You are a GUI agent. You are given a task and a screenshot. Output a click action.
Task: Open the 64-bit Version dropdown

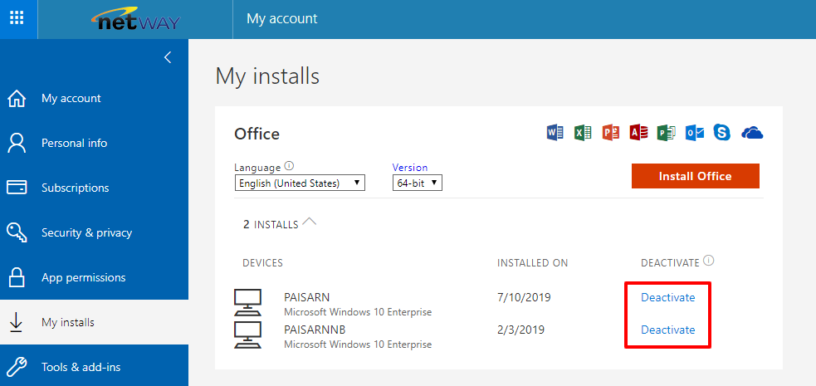click(x=417, y=183)
